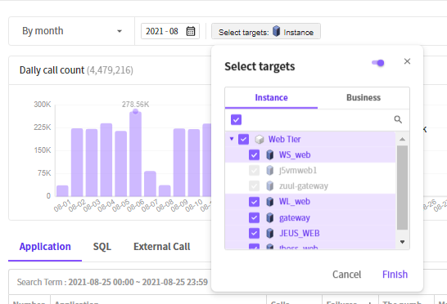Open the calendar date picker icon
The height and width of the screenshot is (304, 447).
(191, 31)
